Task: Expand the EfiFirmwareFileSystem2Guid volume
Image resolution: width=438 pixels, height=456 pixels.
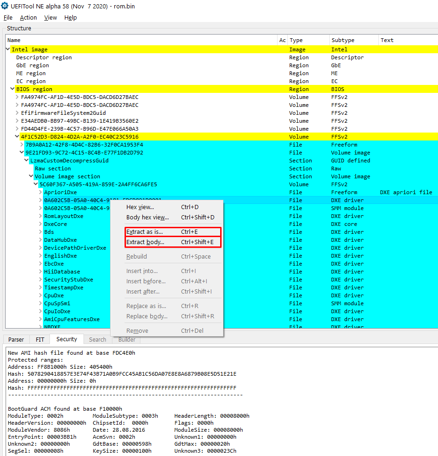Action: (17, 113)
